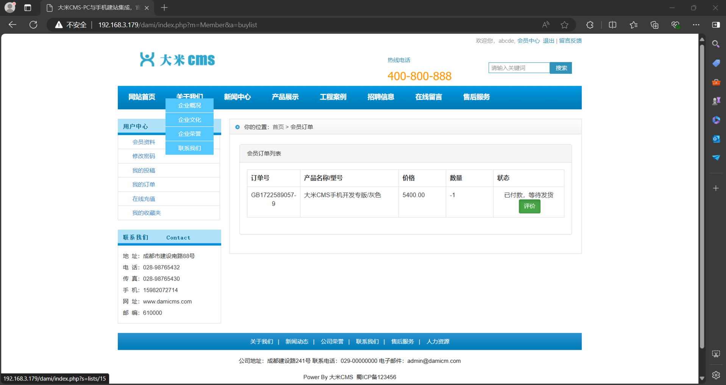Open the extensions puzzle icon
The width and height of the screenshot is (726, 385).
[590, 25]
